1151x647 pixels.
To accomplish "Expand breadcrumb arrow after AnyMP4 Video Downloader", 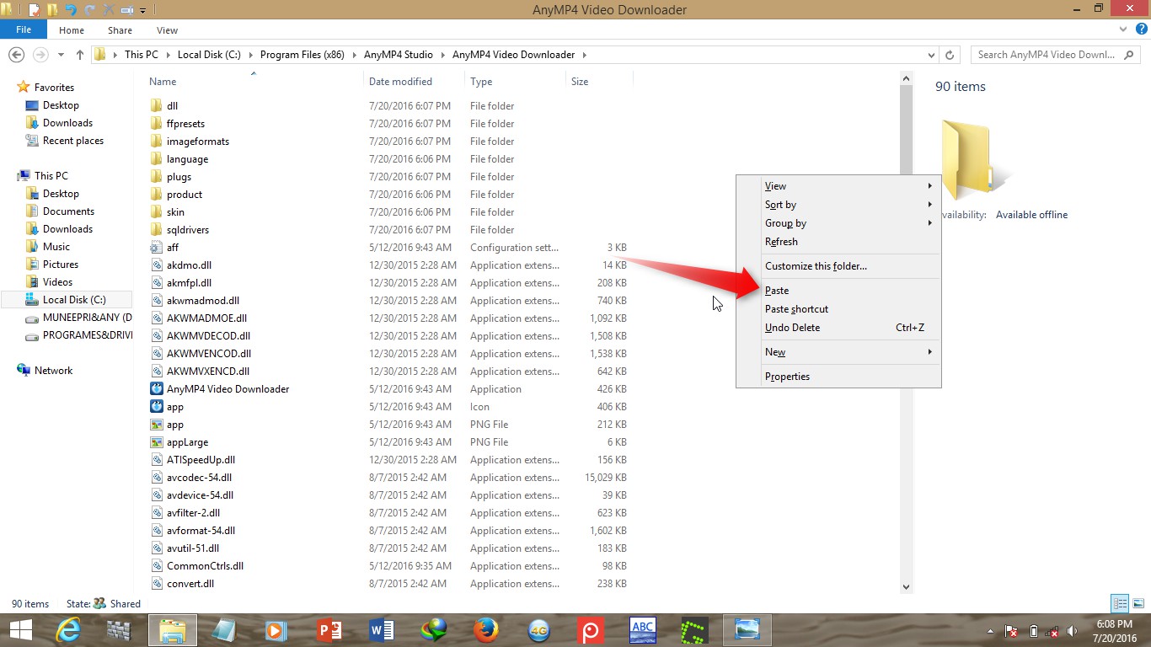I will 584,55.
